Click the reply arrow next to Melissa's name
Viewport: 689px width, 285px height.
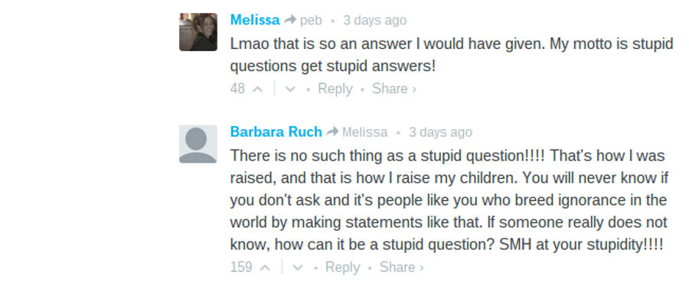pyautogui.click(x=290, y=20)
